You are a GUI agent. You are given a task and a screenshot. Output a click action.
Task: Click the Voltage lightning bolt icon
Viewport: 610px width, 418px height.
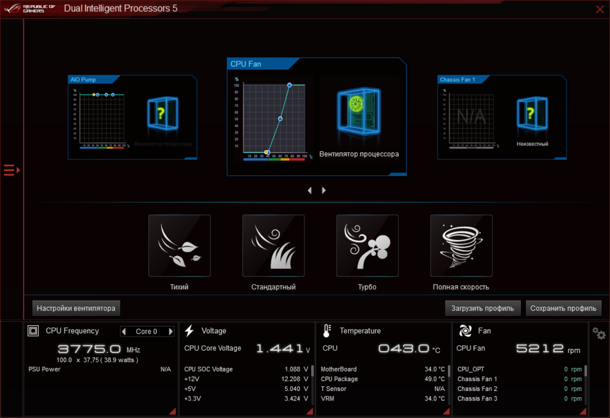pyautogui.click(x=189, y=331)
